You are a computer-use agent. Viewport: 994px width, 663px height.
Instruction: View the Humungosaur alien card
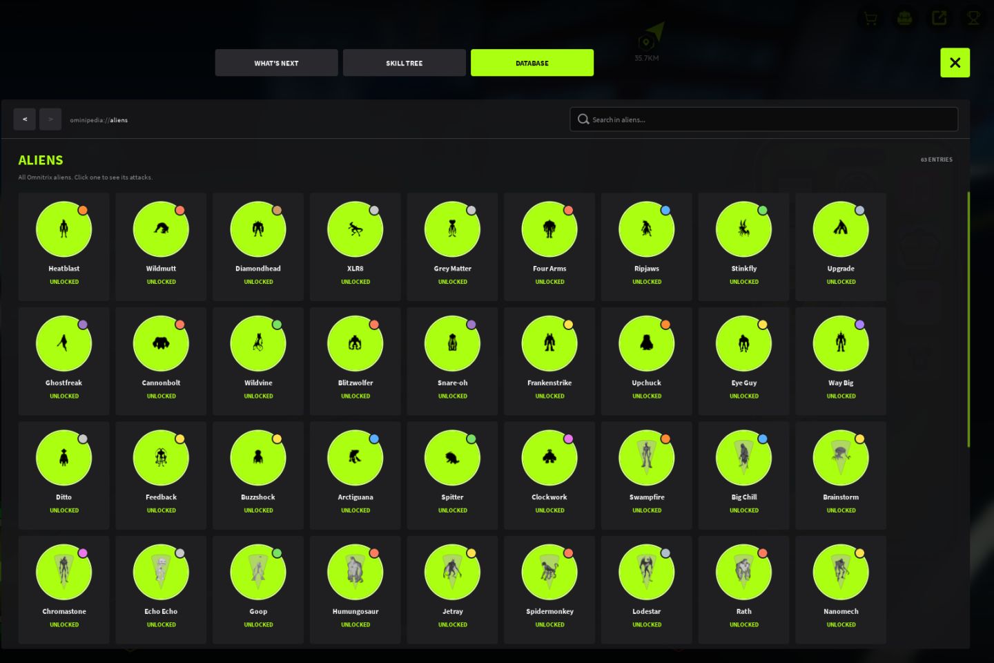point(355,590)
